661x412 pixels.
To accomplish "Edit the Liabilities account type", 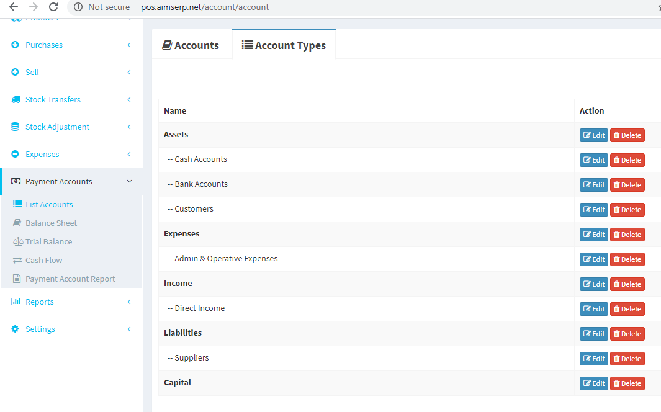I will pos(593,334).
